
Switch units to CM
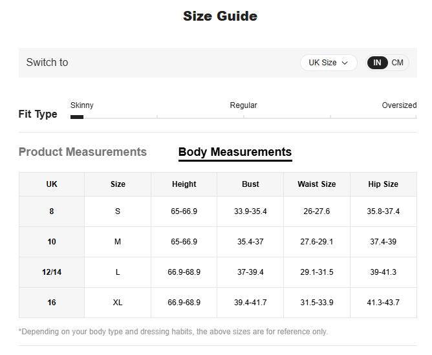[x=397, y=63]
